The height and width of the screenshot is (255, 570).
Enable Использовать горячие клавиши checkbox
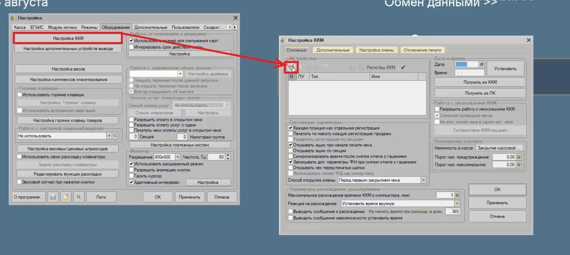pyautogui.click(x=20, y=95)
